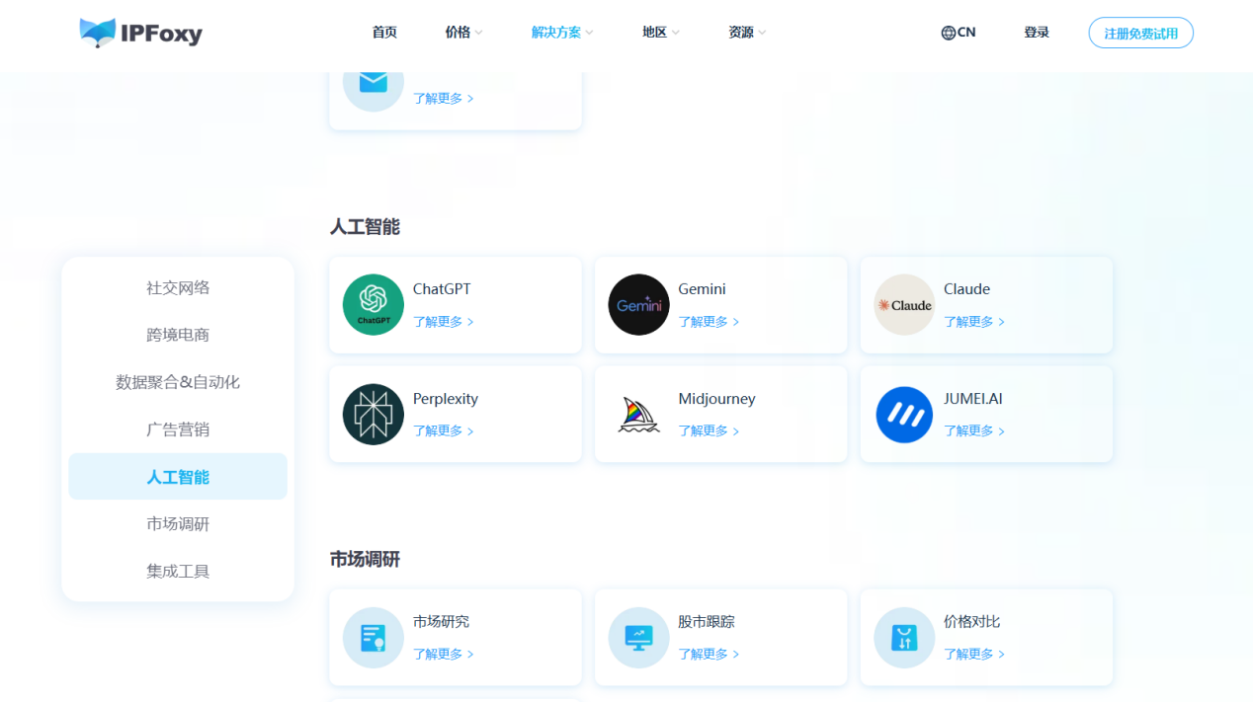Switch language via CN label
Viewport: 1253px width, 702px height.
(966, 33)
